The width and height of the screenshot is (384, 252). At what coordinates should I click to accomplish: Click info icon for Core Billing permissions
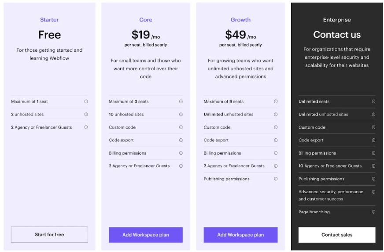[181, 153]
